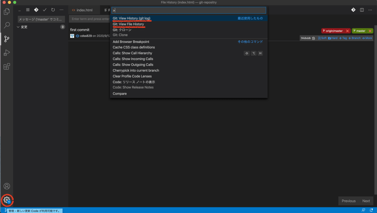Select Calls: Show Incoming Calls
377x213 pixels.
[188, 59]
